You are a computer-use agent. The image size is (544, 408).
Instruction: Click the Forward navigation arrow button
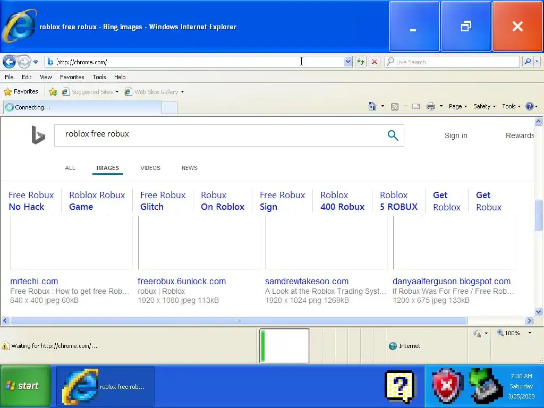coord(24,62)
